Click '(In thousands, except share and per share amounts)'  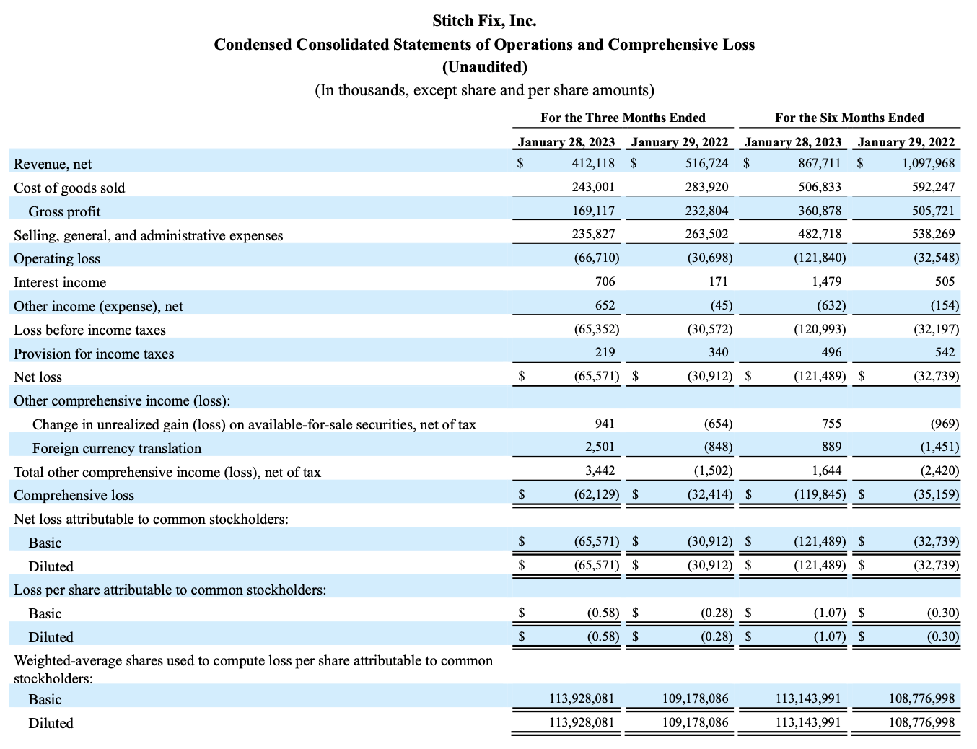click(484, 90)
